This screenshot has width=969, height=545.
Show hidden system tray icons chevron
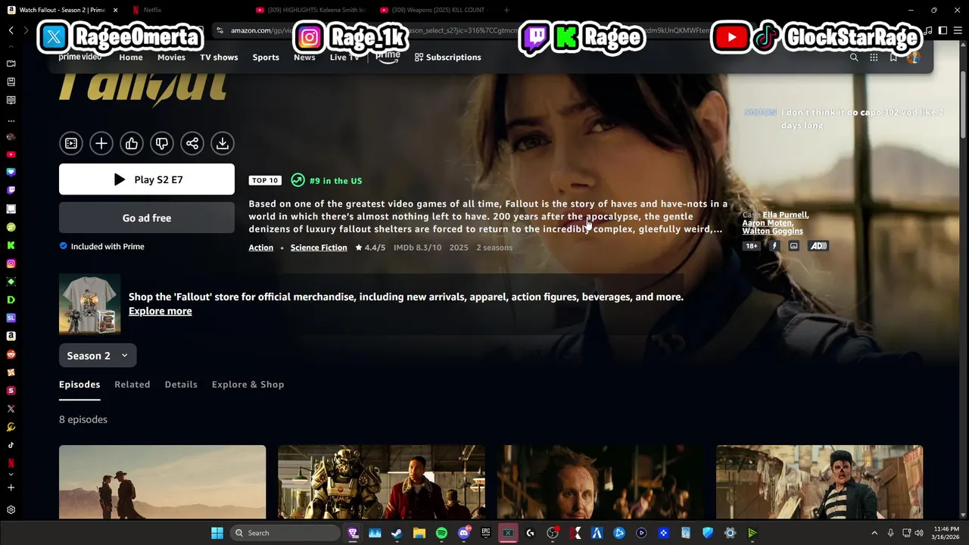coord(874,533)
